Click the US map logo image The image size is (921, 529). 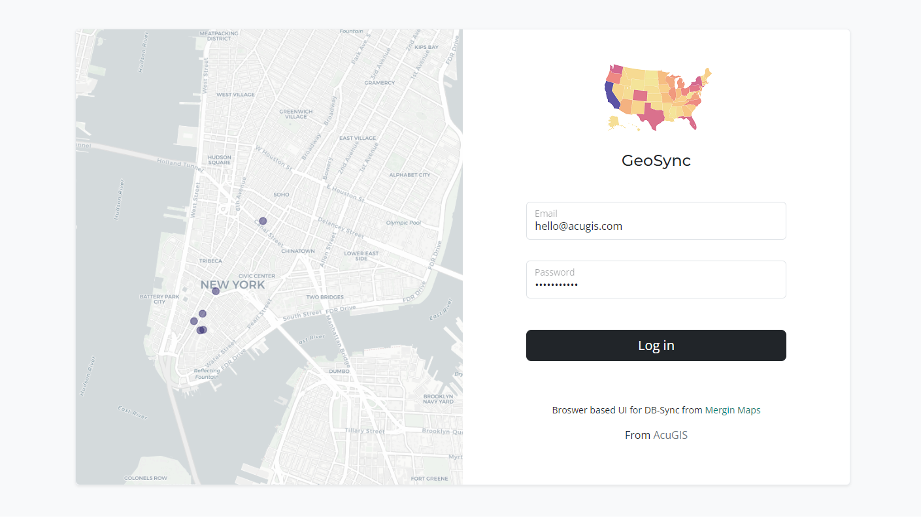pyautogui.click(x=656, y=98)
